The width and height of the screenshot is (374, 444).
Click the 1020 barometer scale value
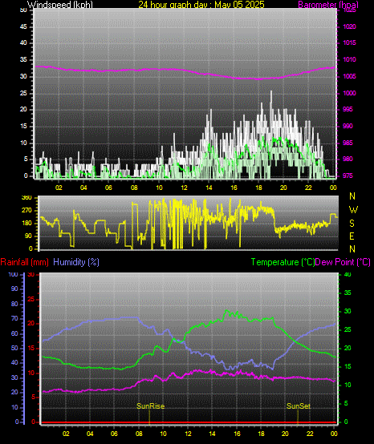(x=349, y=27)
